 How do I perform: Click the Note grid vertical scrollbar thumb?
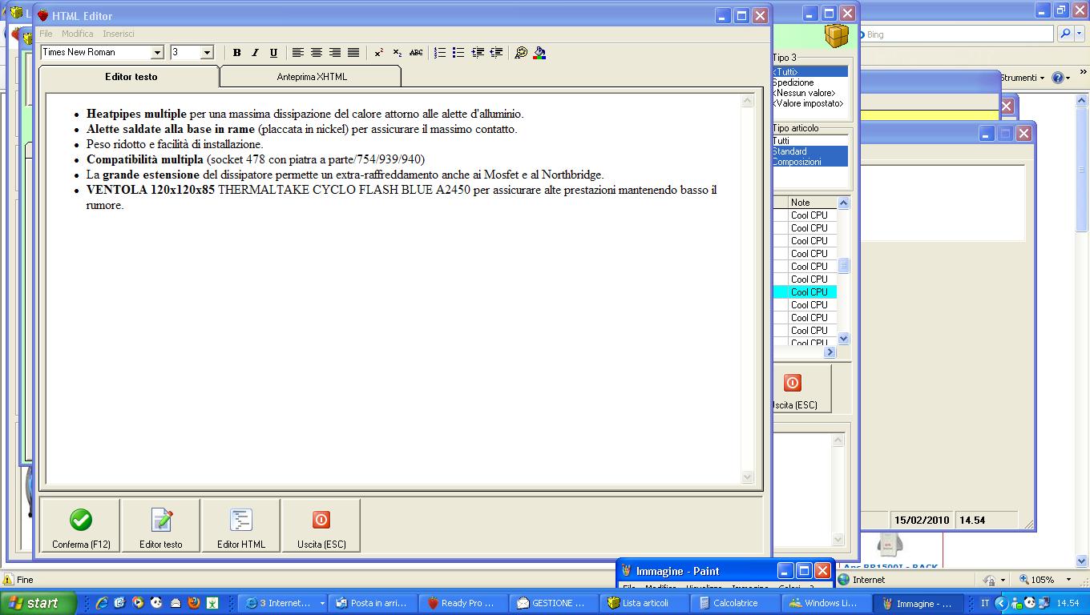[843, 266]
